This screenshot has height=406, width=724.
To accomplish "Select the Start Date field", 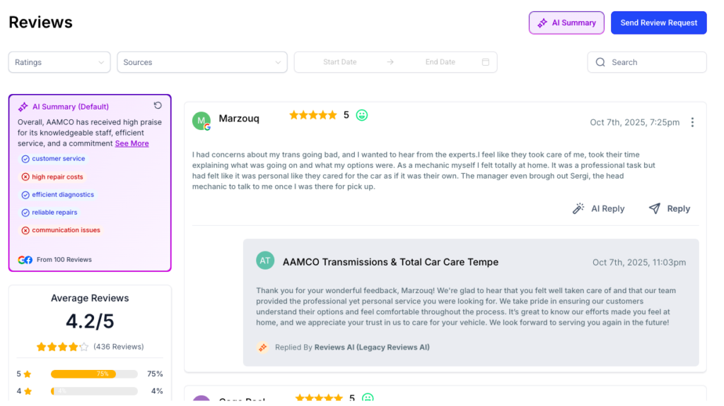I will [x=339, y=62].
